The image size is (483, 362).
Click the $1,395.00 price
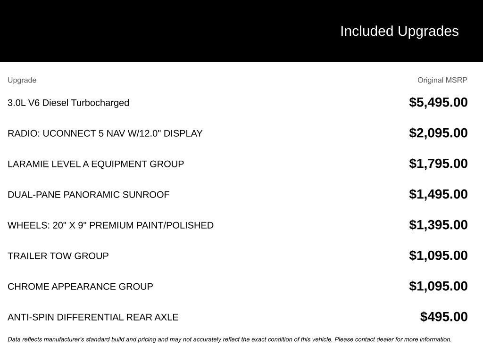point(438,225)
